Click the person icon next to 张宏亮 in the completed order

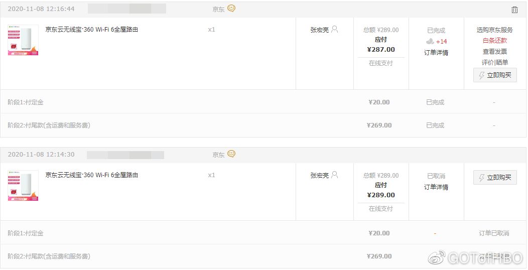[x=335, y=30]
